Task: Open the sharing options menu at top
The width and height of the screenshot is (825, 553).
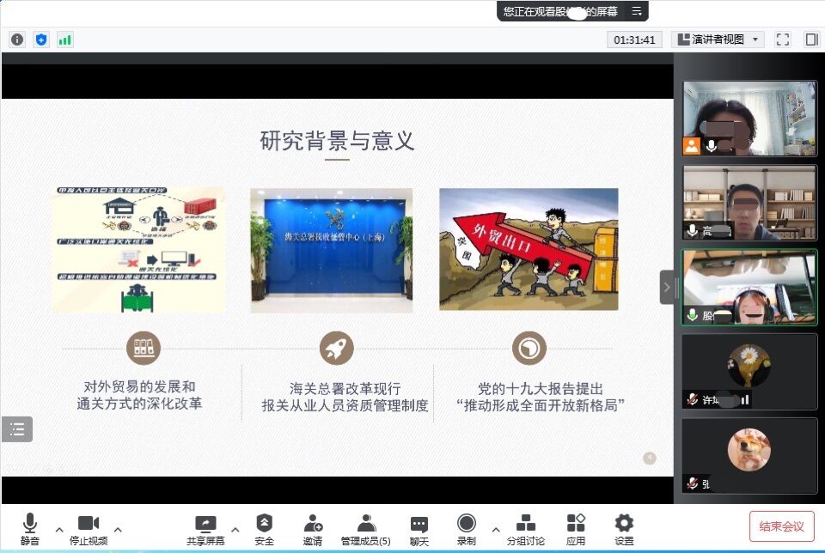Action: [637, 11]
